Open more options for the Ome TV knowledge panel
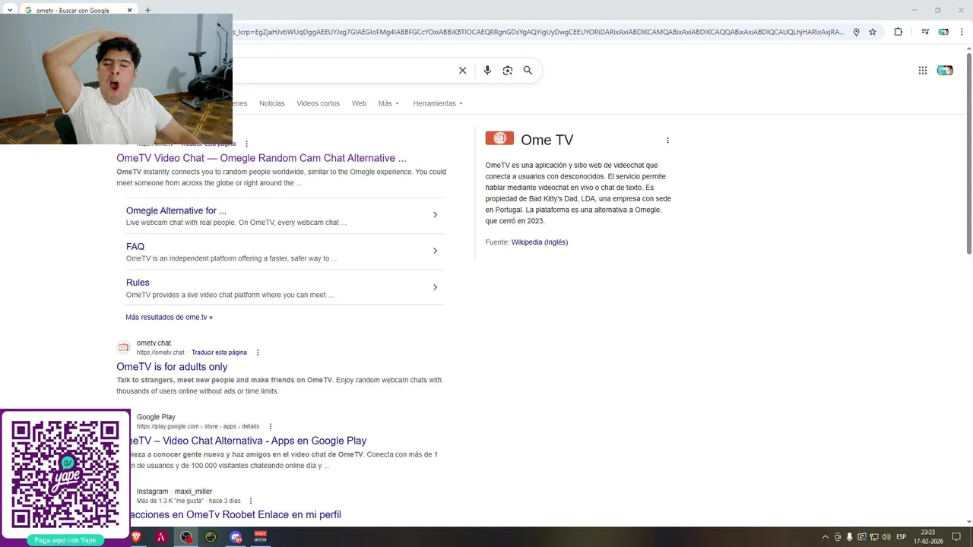 (x=667, y=141)
